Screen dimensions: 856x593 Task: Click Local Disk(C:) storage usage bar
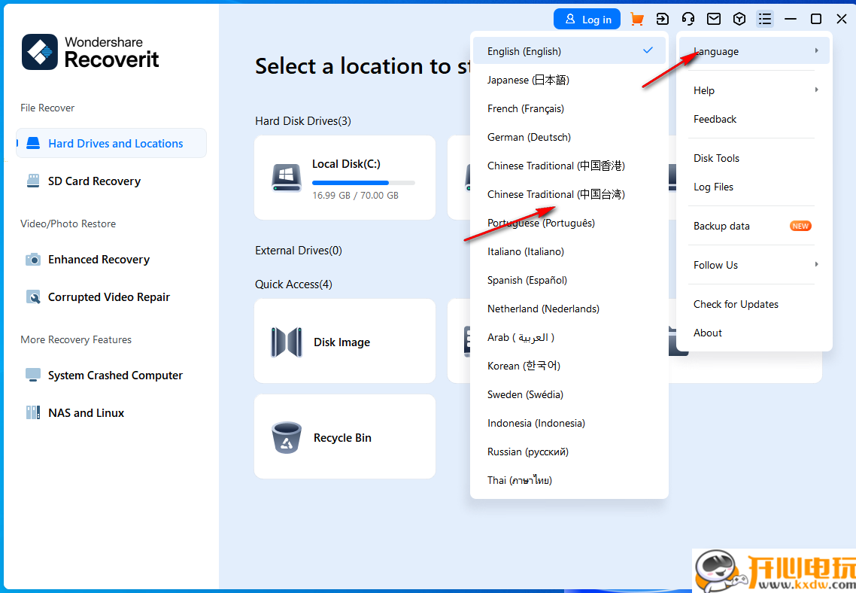[363, 183]
